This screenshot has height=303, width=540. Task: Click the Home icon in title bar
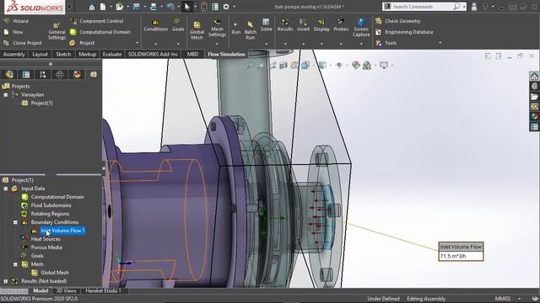pyautogui.click(x=92, y=7)
